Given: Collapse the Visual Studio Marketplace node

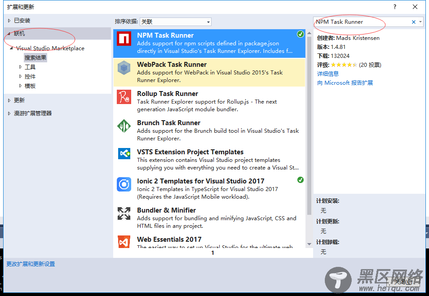Looking at the screenshot, I should coord(11,48).
